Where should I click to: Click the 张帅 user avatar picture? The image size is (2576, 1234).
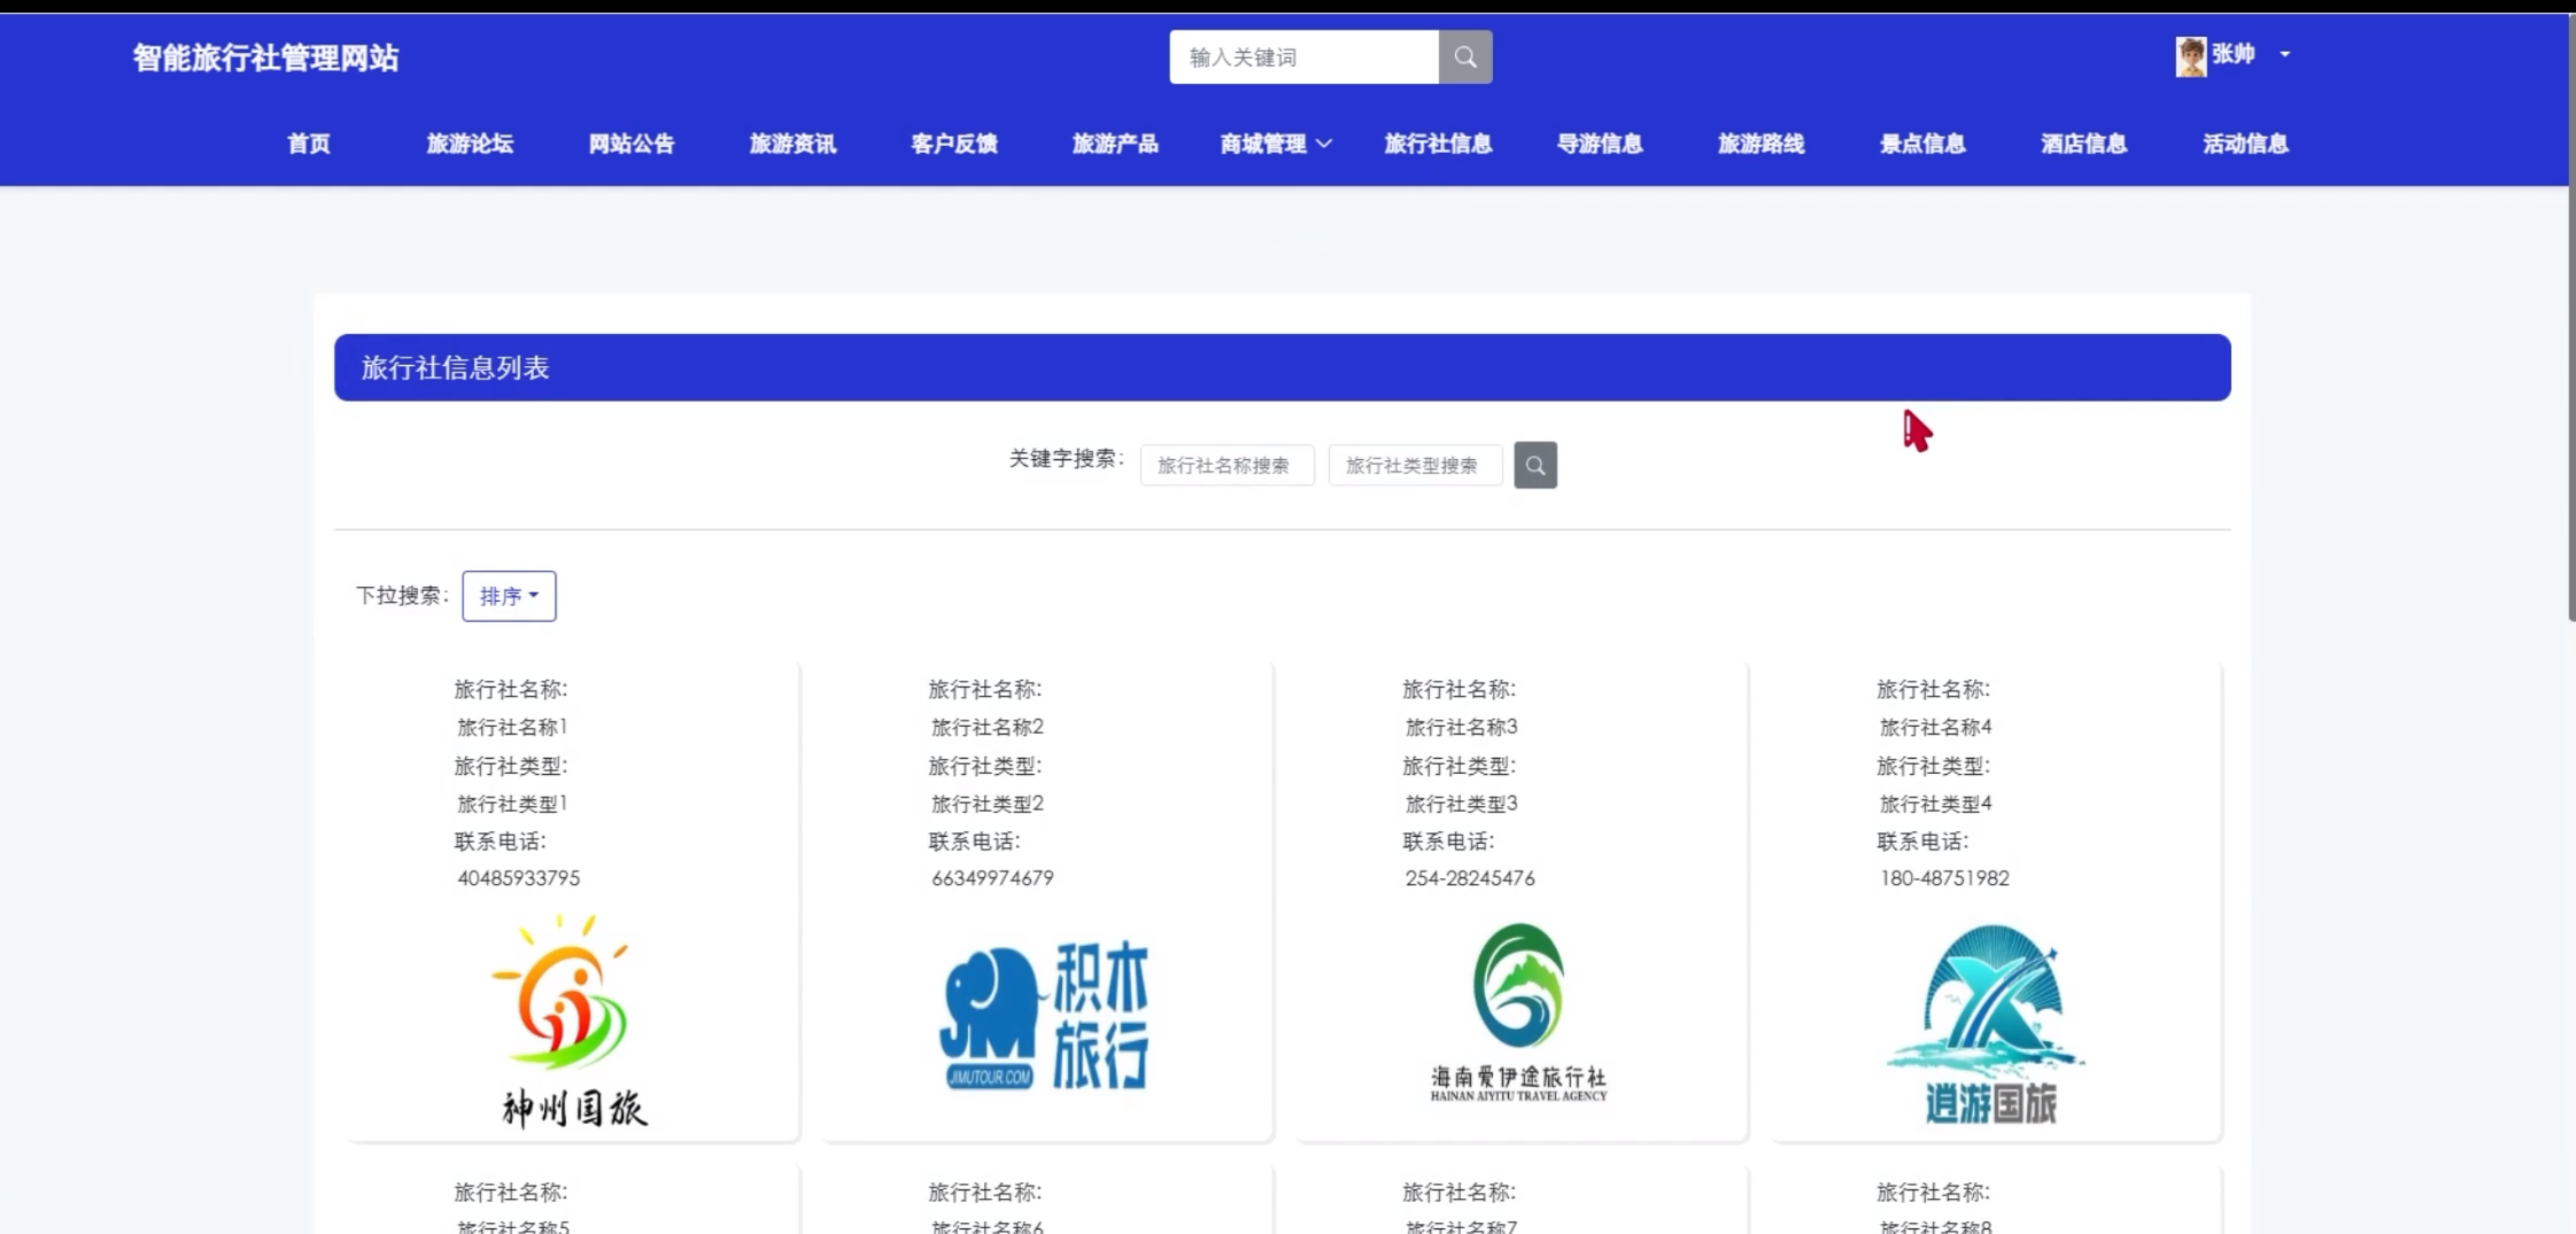coord(2189,56)
